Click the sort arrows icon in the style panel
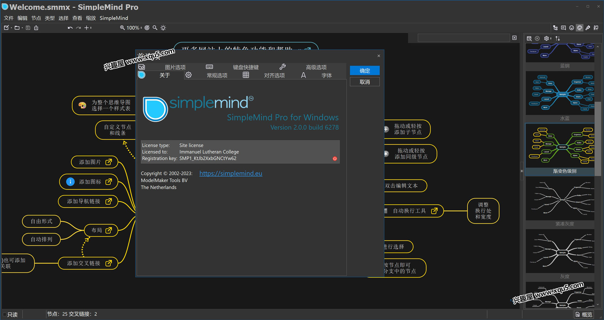Image resolution: width=604 pixels, height=320 pixels. (x=558, y=38)
